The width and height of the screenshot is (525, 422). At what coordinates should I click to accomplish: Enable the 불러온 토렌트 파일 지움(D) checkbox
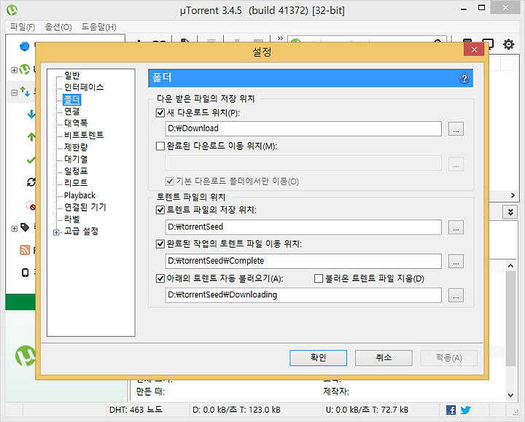click(319, 278)
